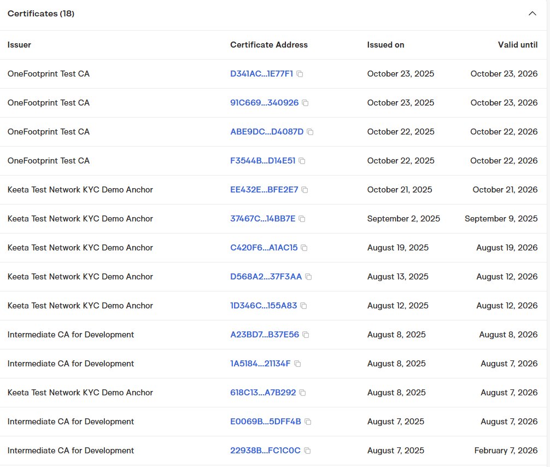Viewport: 550px width, 467px height.
Task: Copy certificate address E0069B...5DFF4B
Action: pos(308,422)
